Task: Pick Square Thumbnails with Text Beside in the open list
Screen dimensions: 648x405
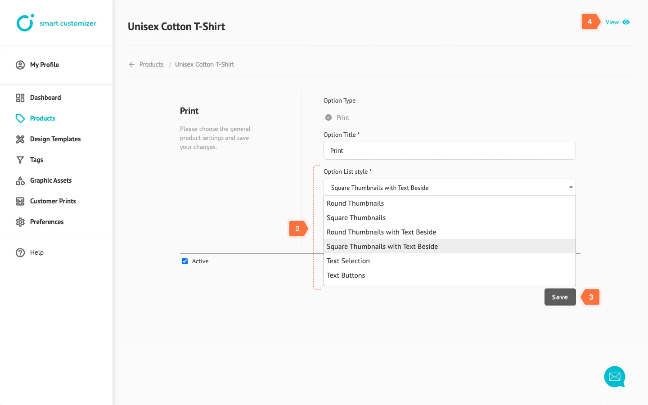Action: coord(450,247)
